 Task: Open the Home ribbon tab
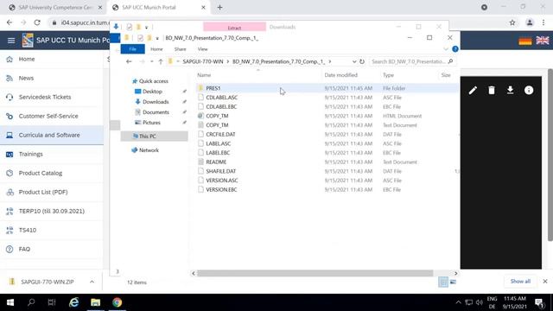[x=156, y=49]
